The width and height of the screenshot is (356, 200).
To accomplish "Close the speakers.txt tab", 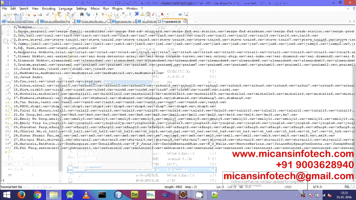I will click(185, 22).
